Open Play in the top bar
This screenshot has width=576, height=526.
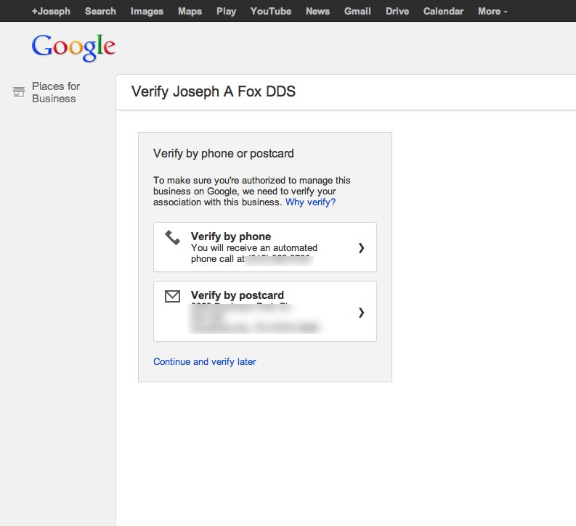[227, 12]
